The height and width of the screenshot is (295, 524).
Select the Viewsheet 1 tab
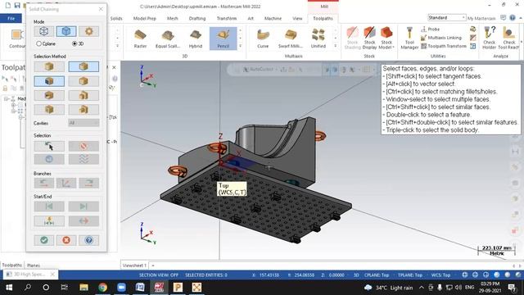pos(134,265)
